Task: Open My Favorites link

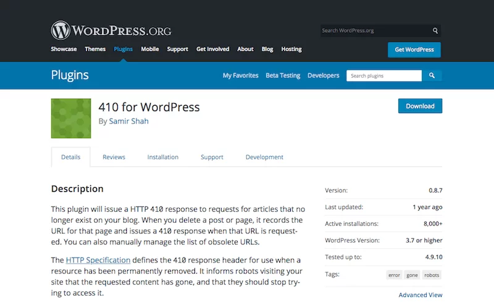Action: [x=240, y=75]
